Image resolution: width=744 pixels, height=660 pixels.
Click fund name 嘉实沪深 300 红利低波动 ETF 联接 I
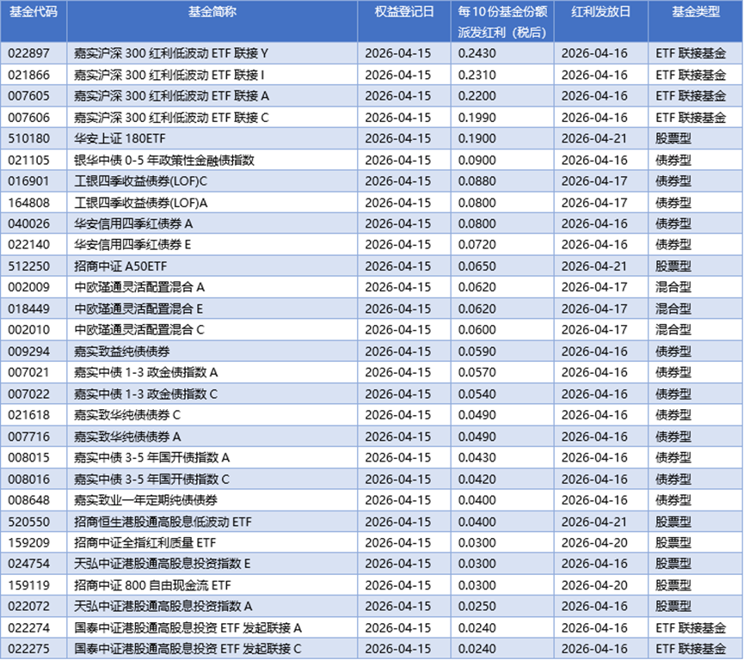point(169,75)
